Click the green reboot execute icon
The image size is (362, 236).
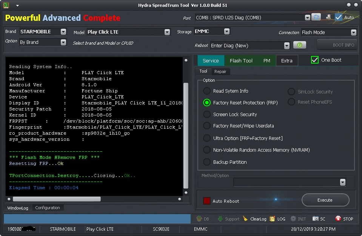tap(300, 45)
